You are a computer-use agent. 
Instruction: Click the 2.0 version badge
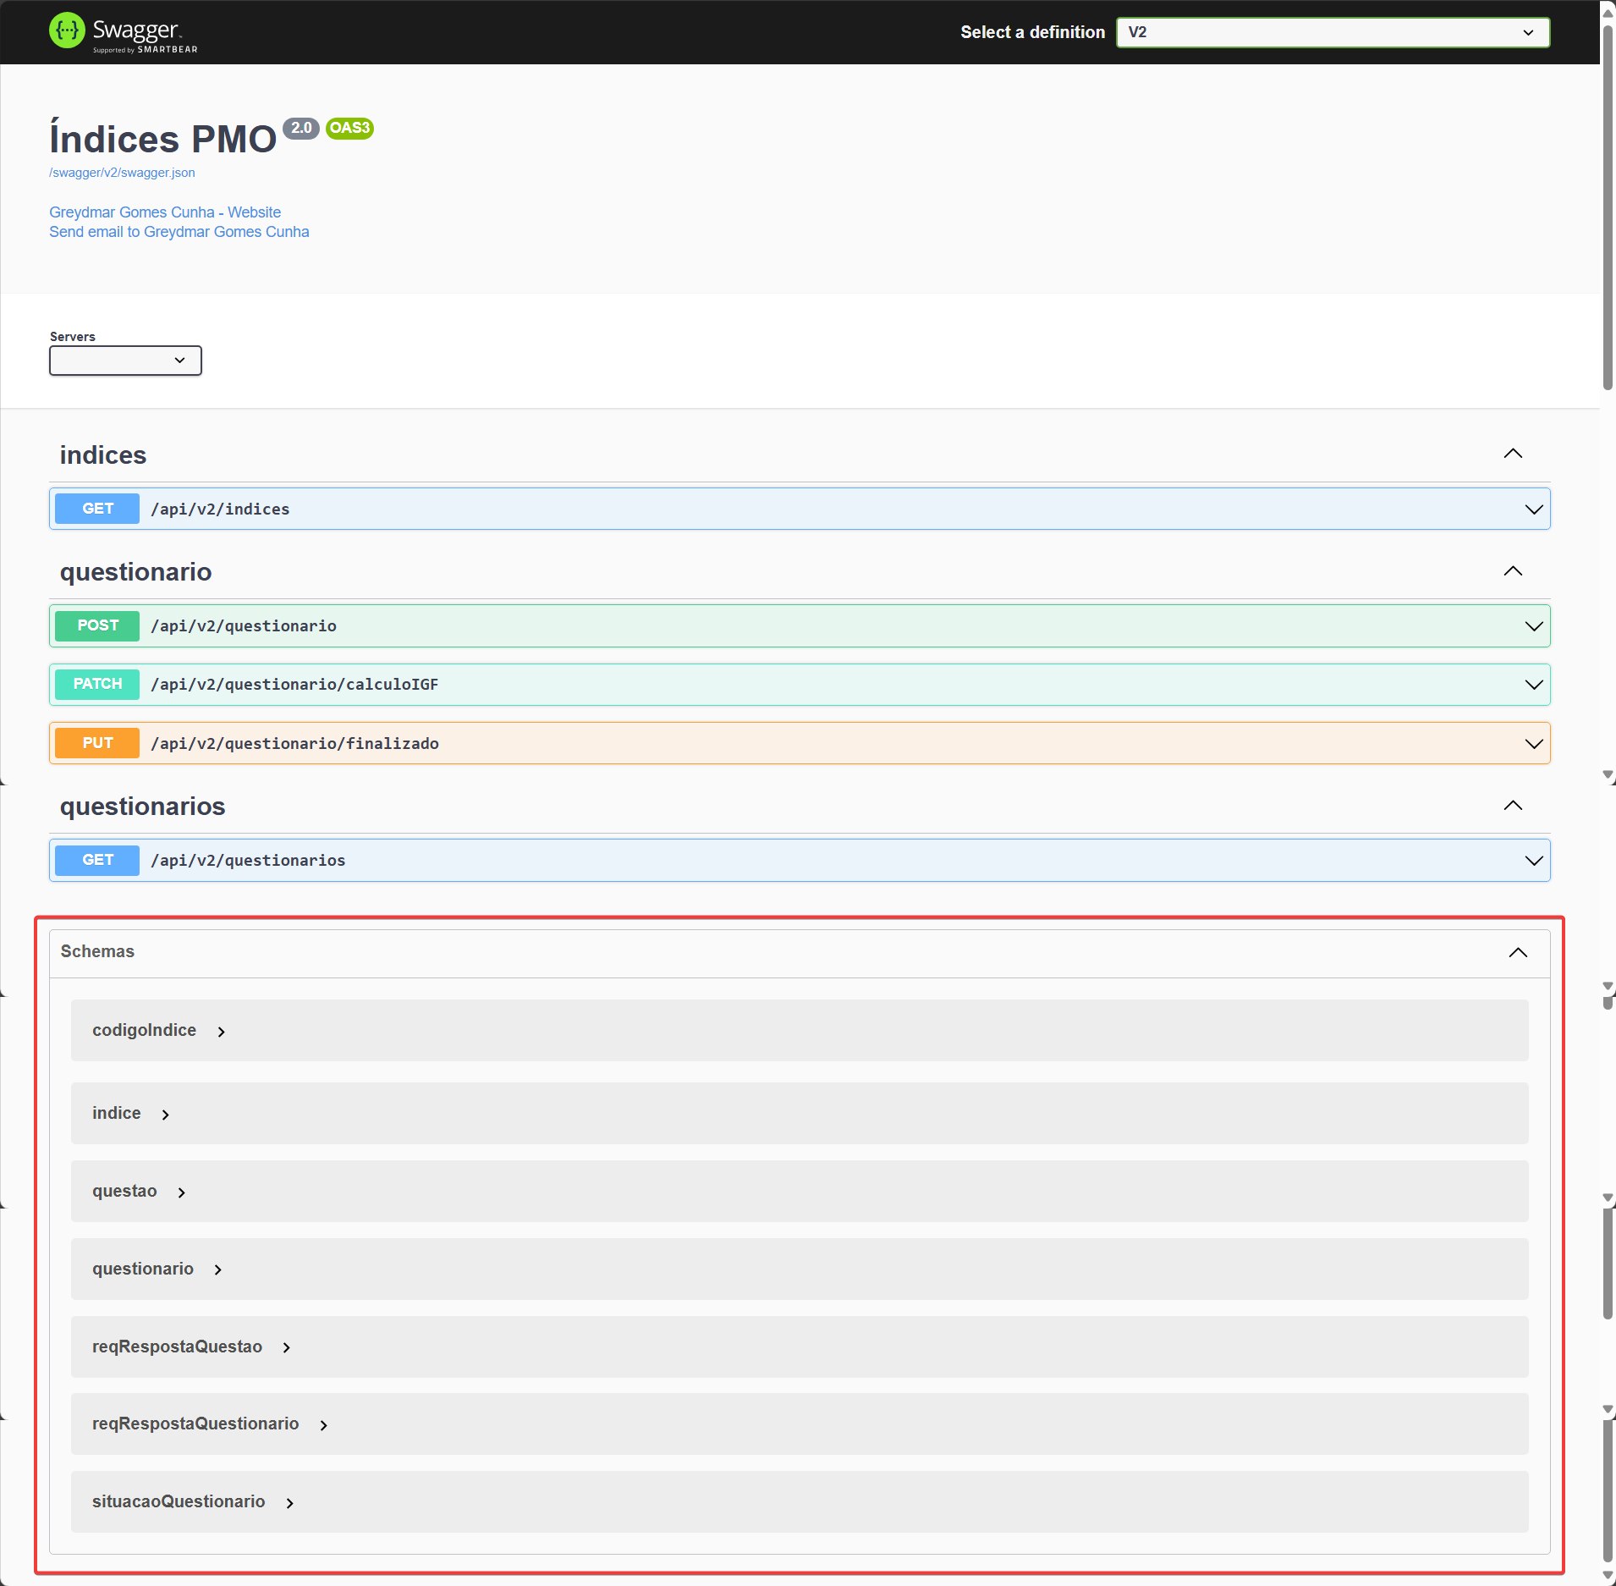click(301, 129)
